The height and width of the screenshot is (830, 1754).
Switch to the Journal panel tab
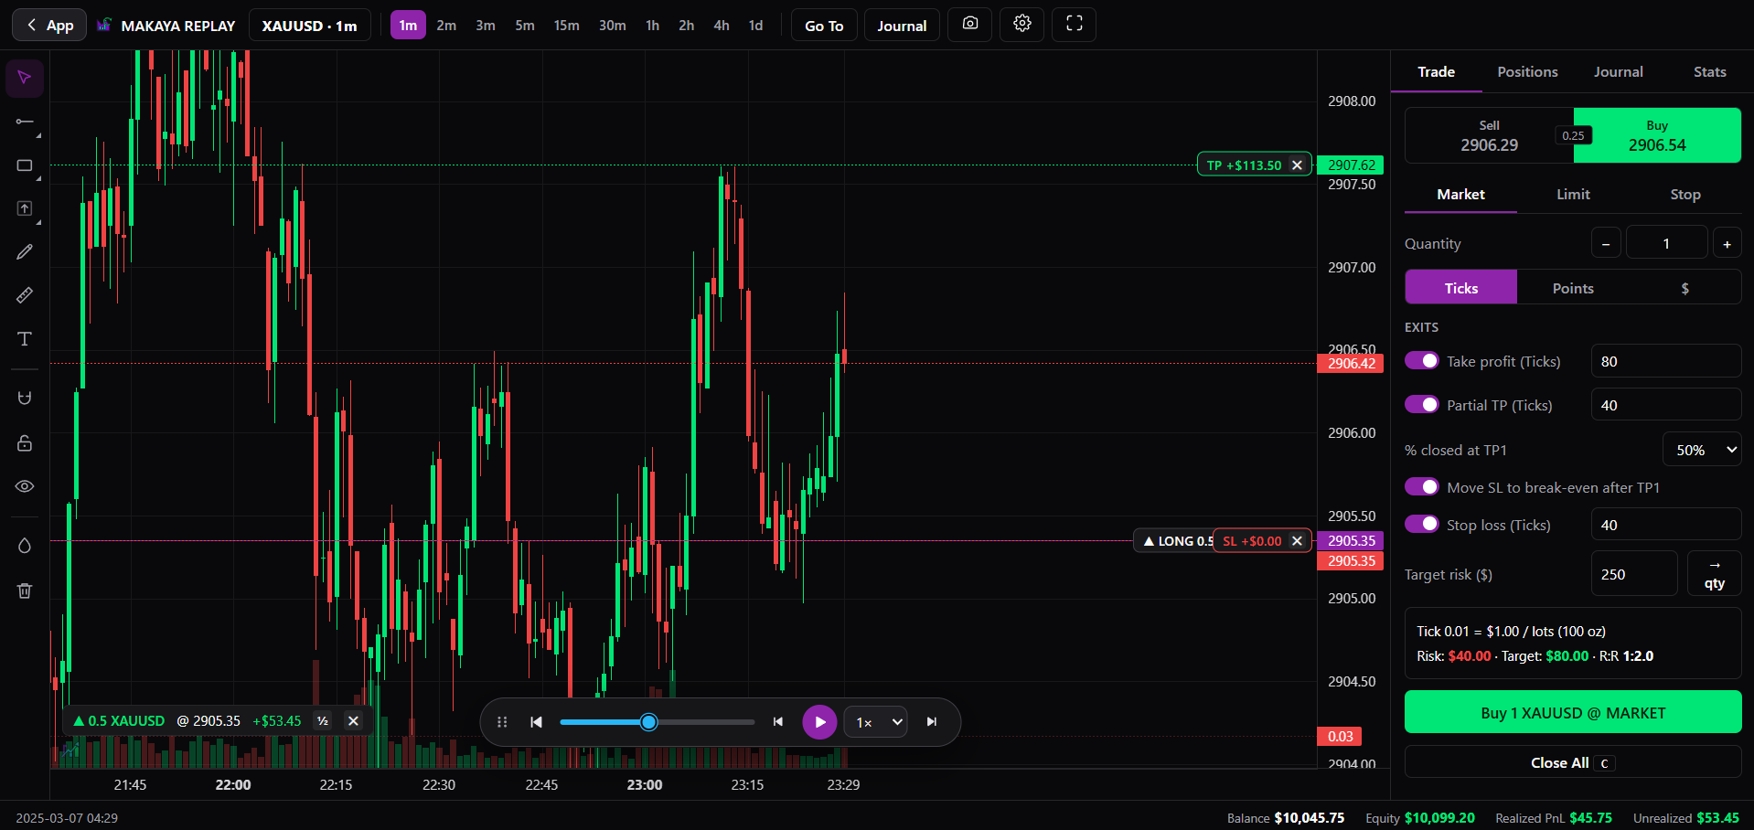point(1618,71)
